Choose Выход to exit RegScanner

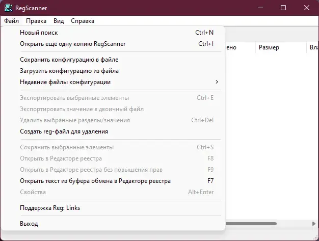tap(113, 224)
